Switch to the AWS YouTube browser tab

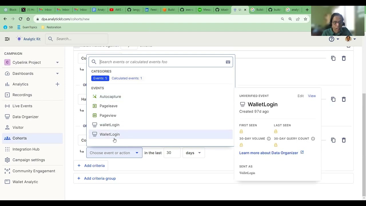coord(116,10)
